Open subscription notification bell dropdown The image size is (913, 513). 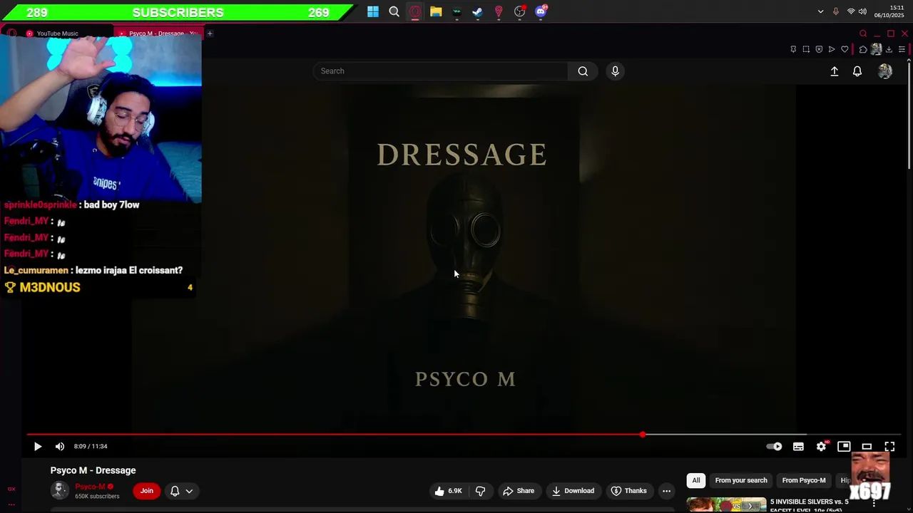pos(181,491)
